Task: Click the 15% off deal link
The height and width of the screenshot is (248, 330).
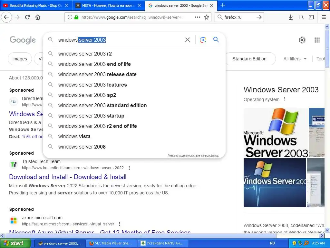Action: coord(32,137)
